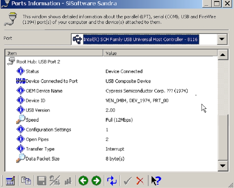The width and height of the screenshot is (234, 188).
Task: Click the Transfer Type row info icon
Action: [x=21, y=149]
